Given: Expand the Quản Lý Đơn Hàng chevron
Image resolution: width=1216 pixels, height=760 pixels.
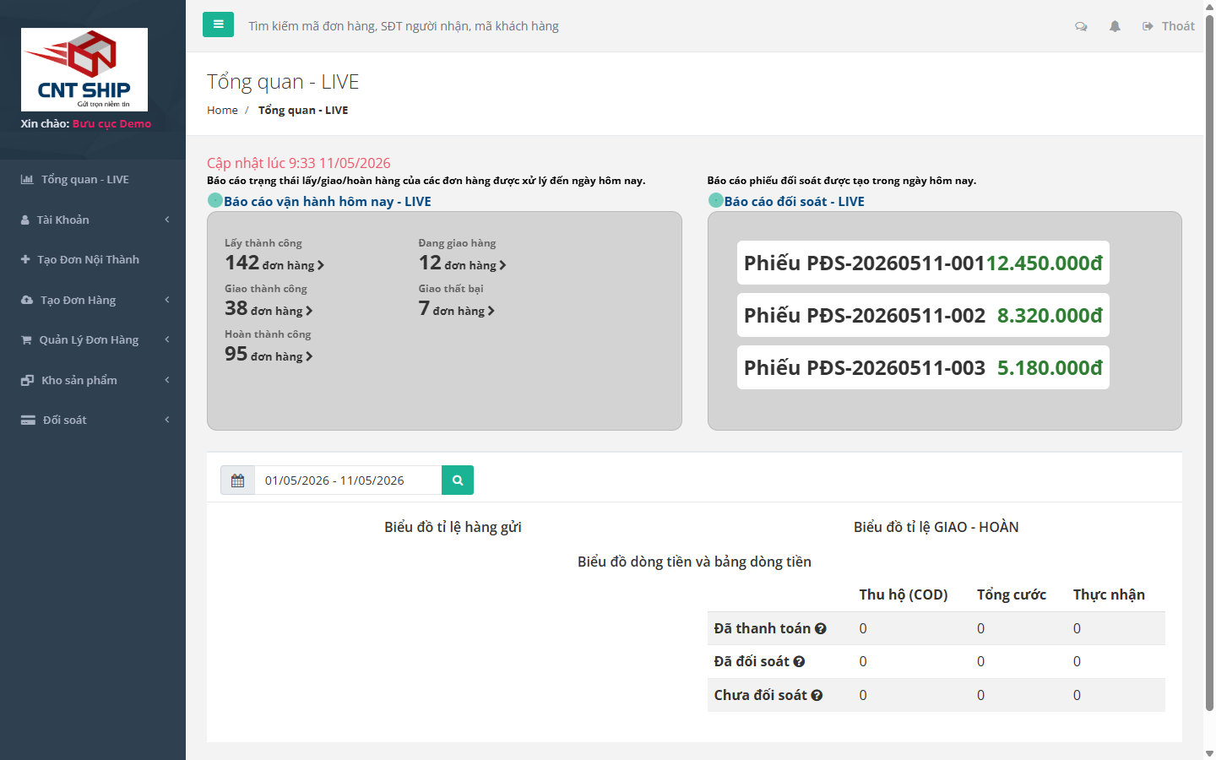Looking at the screenshot, I should pyautogui.click(x=167, y=339).
